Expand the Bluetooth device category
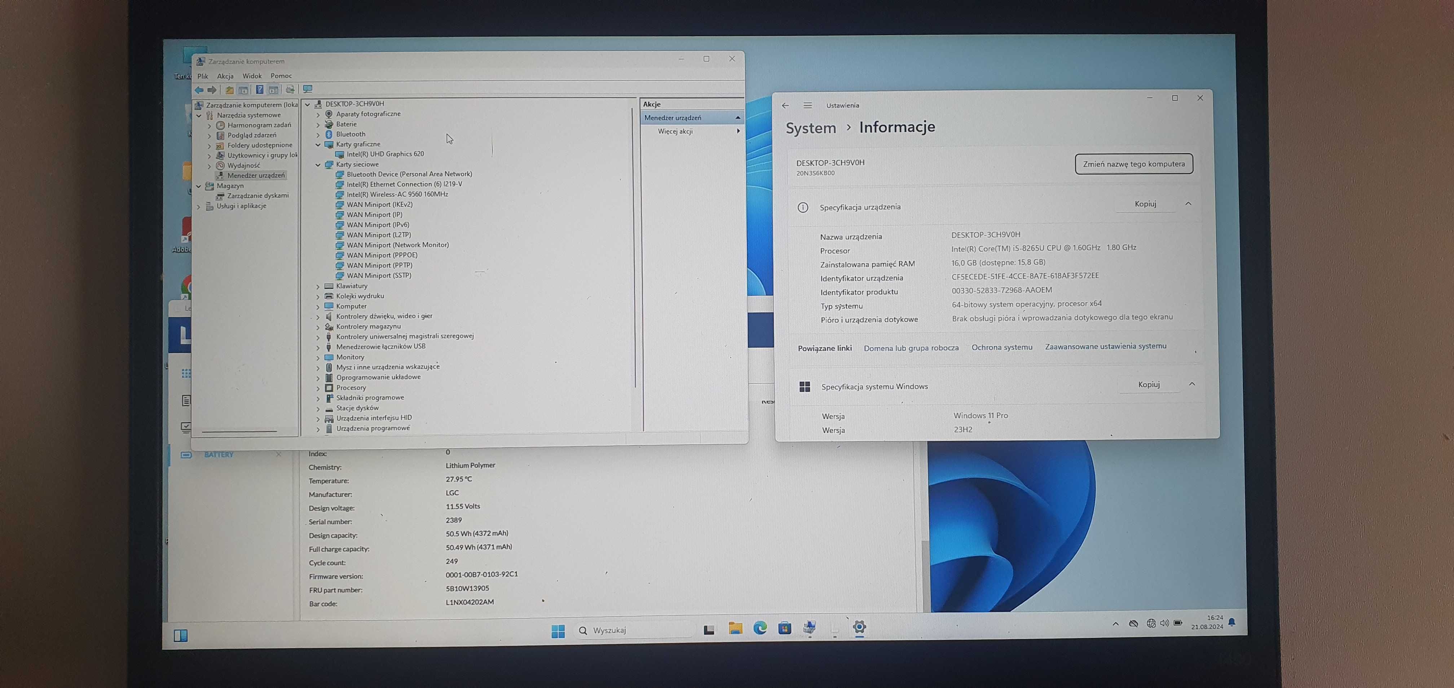Screen dimensions: 1454x688 click(318, 135)
